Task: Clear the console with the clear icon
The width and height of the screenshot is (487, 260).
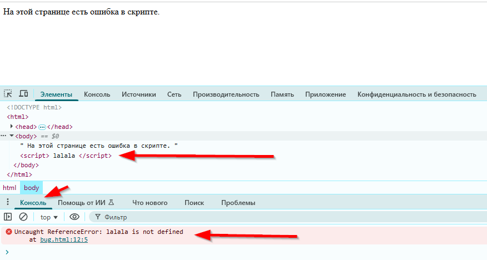Action: pos(23,217)
